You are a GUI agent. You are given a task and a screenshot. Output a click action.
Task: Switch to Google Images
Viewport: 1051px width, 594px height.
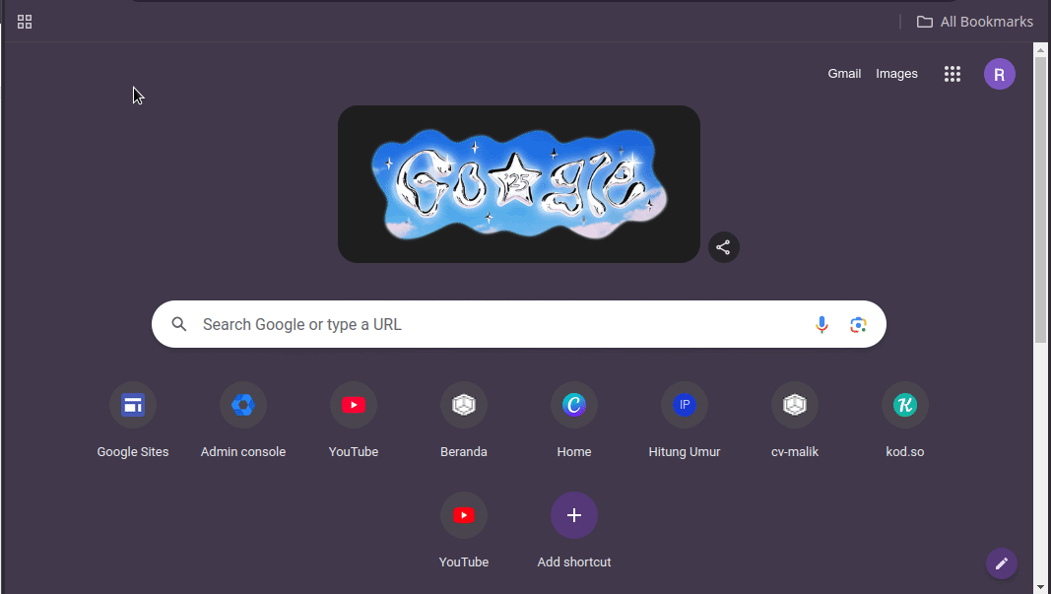coord(896,73)
